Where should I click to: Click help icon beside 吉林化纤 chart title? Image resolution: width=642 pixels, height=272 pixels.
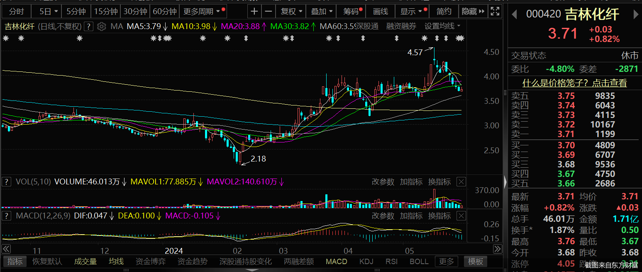(x=88, y=27)
